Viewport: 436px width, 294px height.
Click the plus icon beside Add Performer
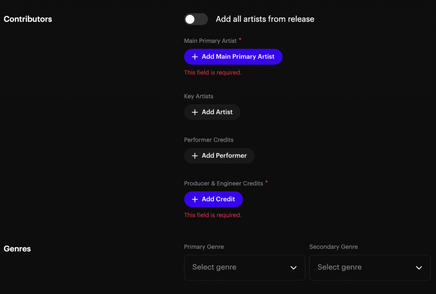[x=195, y=156]
